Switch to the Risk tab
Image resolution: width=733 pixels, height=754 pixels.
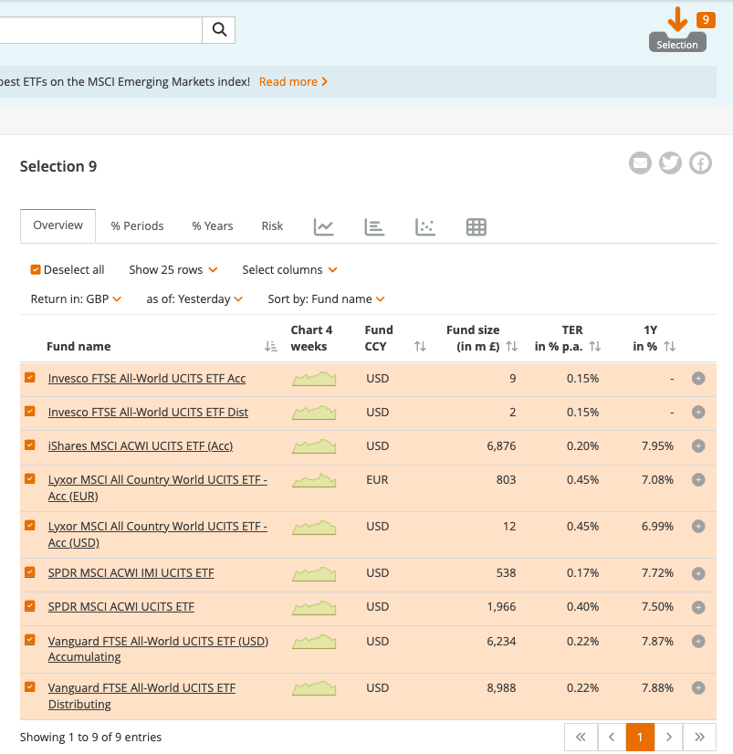click(272, 226)
